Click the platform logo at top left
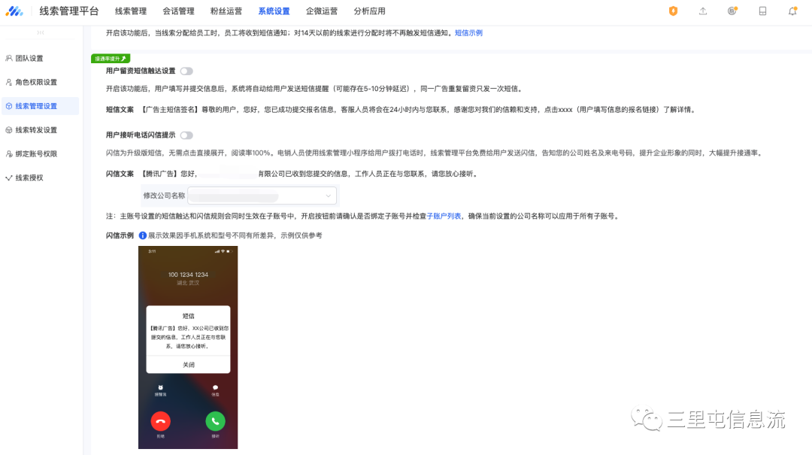 [x=15, y=11]
